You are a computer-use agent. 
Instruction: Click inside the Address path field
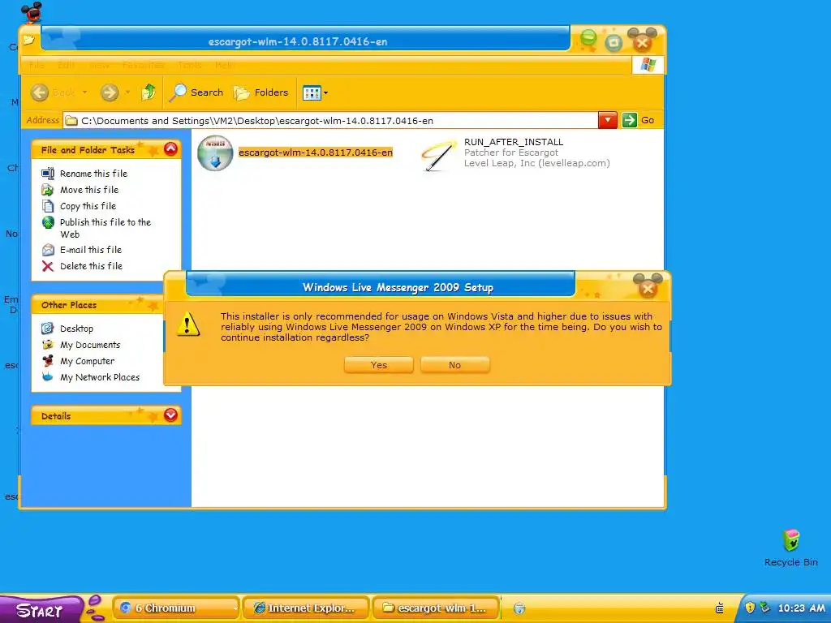[331, 121]
